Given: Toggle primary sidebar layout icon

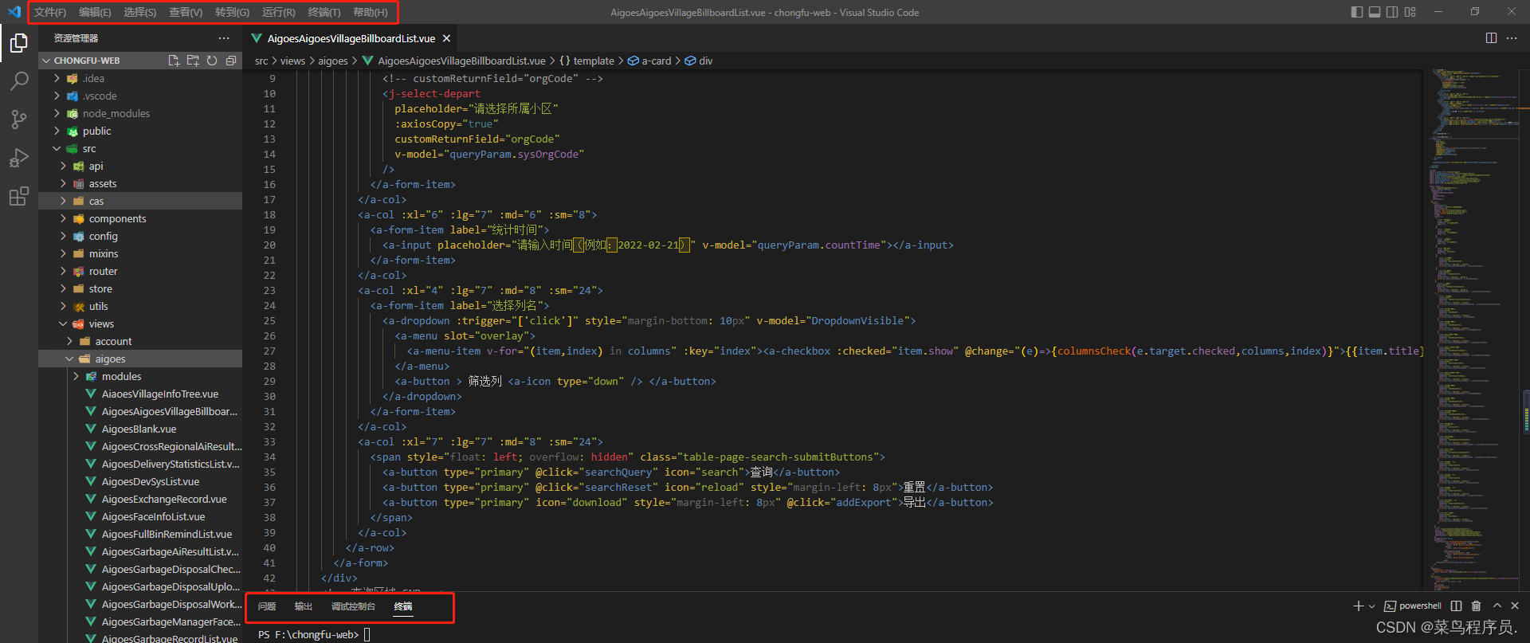Looking at the screenshot, I should (1357, 12).
